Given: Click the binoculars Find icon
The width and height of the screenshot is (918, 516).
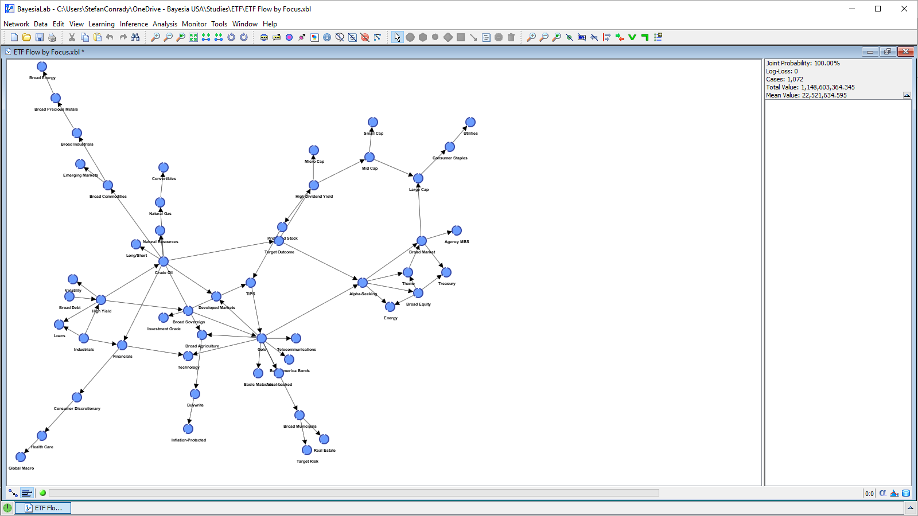Looking at the screenshot, I should pyautogui.click(x=135, y=37).
